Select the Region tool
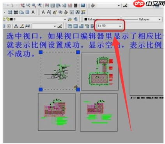 [21, 12]
